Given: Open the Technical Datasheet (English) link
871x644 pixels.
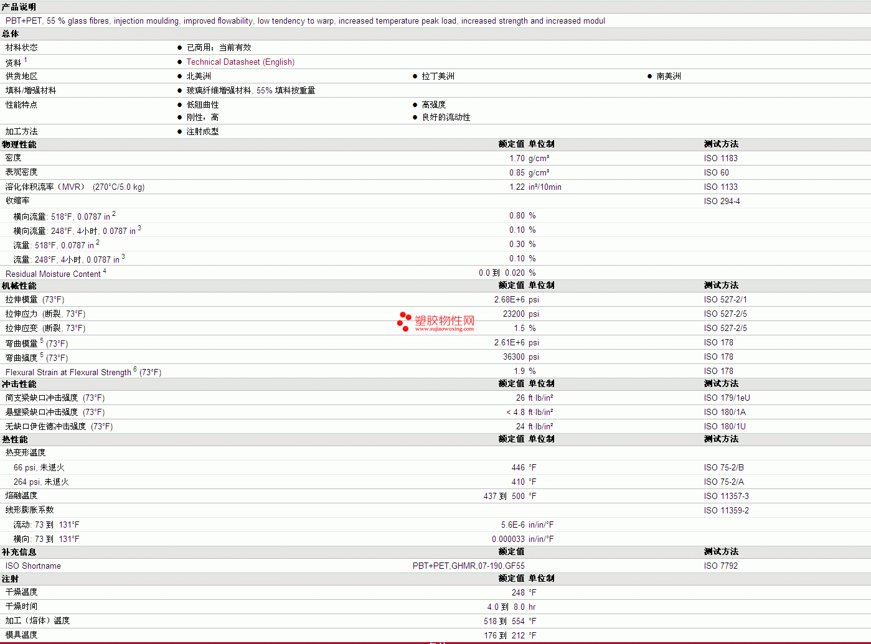Looking at the screenshot, I should [x=240, y=62].
